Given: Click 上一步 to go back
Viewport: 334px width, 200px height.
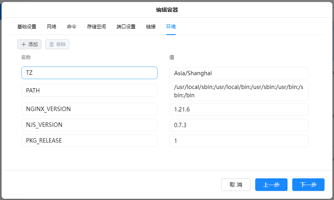Looking at the screenshot, I should click(271, 185).
